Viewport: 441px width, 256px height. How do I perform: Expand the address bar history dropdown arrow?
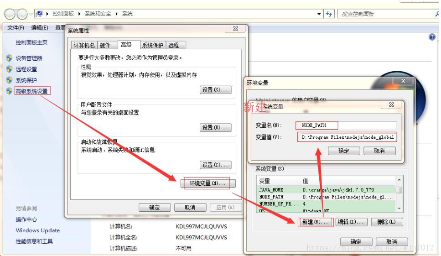click(319, 14)
